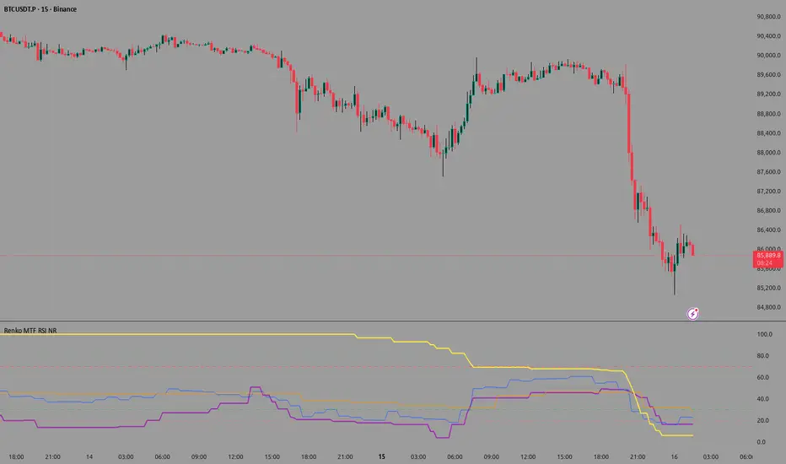The width and height of the screenshot is (786, 464).
Task: Click the 60.0 RSI scale label
Action: click(x=762, y=377)
